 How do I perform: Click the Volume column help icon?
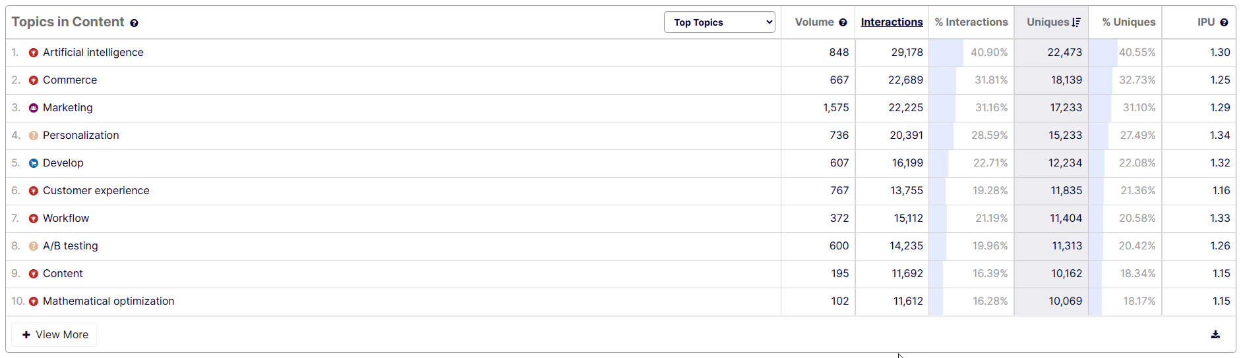pyautogui.click(x=843, y=22)
